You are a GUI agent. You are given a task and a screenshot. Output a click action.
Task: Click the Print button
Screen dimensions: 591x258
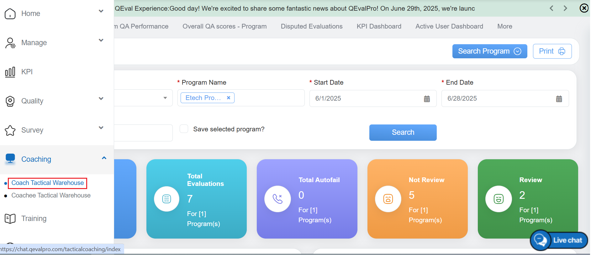pyautogui.click(x=552, y=51)
